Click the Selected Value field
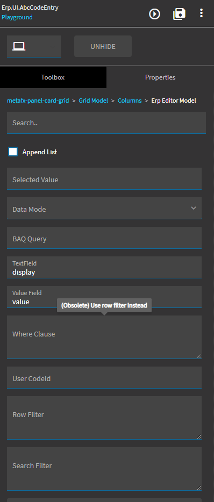214x502 pixels. coord(104,178)
